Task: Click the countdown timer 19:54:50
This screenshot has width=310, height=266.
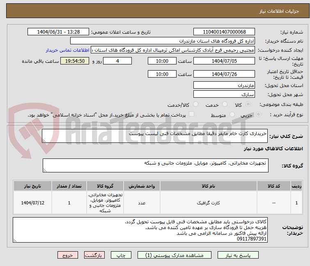Action: click(75, 61)
